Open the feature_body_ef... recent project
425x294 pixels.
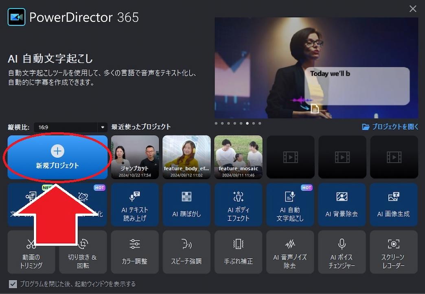(186, 157)
